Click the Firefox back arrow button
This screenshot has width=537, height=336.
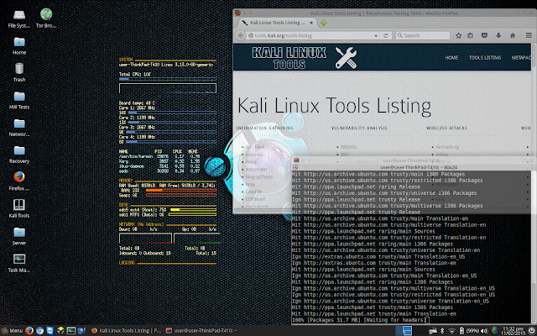click(241, 35)
